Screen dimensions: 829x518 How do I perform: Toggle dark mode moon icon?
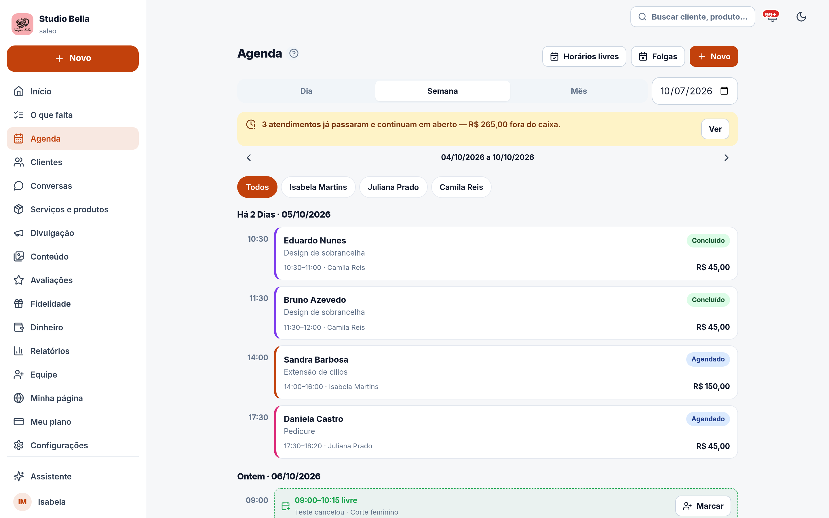point(801,17)
